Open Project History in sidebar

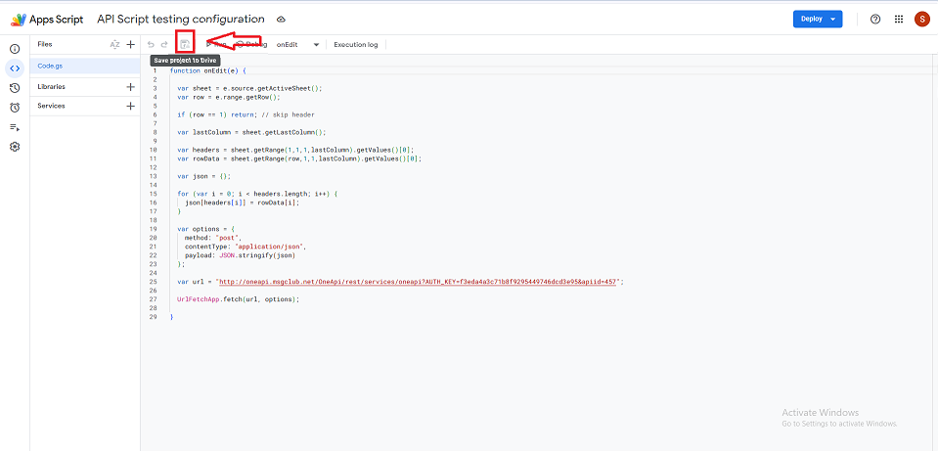click(15, 88)
